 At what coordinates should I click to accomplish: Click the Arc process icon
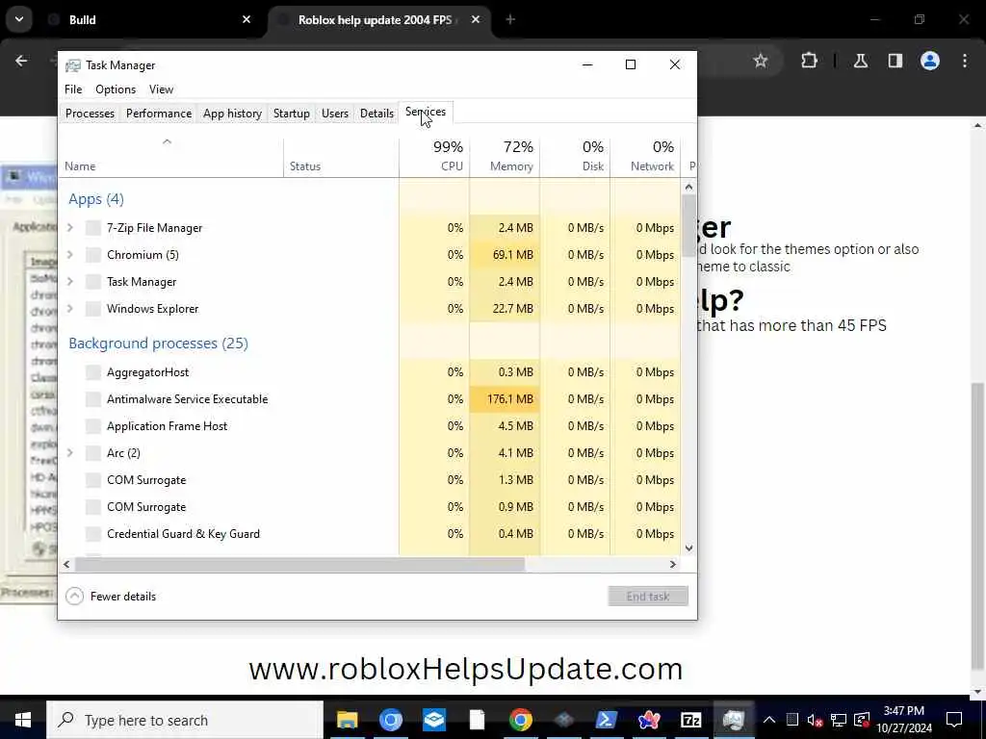93,454
